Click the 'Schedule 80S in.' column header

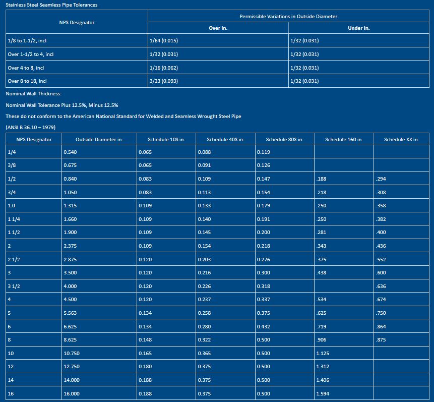[284, 139]
